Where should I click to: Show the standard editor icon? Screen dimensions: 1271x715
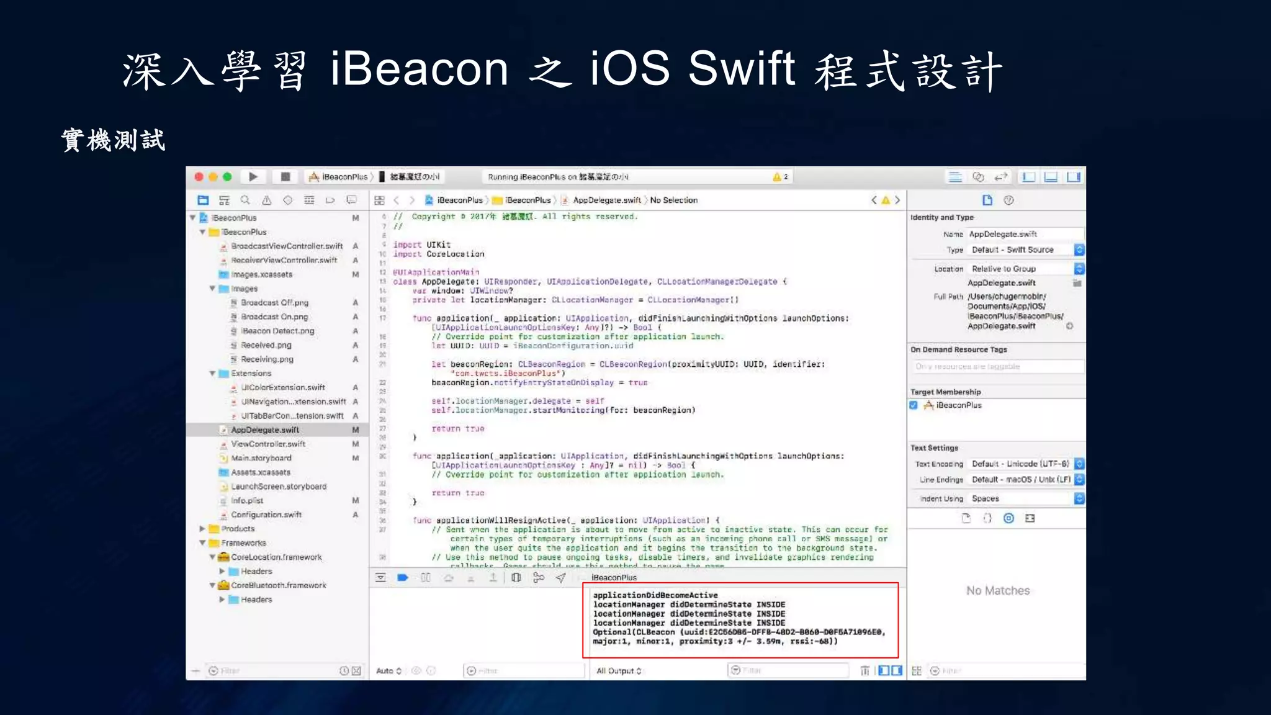click(x=956, y=177)
